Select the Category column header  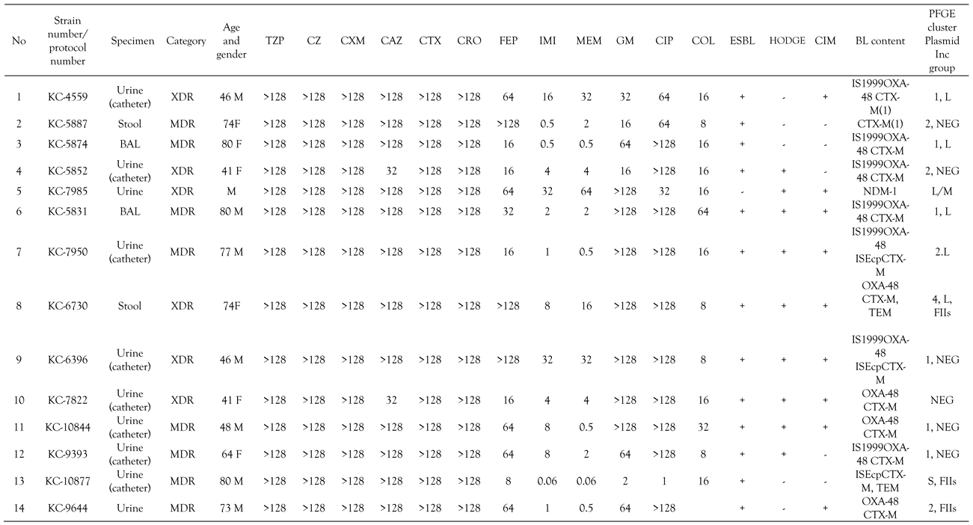pyautogui.click(x=186, y=41)
